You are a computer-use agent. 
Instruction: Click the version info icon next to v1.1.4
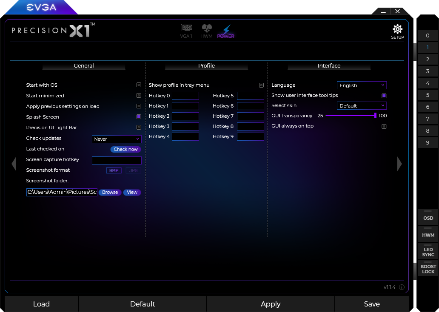coord(402,287)
